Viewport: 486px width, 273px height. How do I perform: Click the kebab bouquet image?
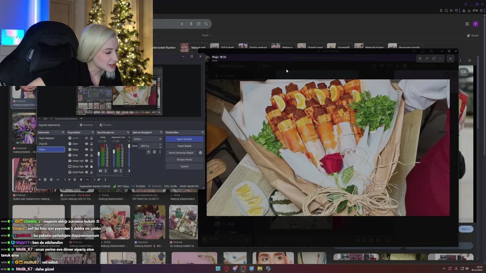coord(328,147)
